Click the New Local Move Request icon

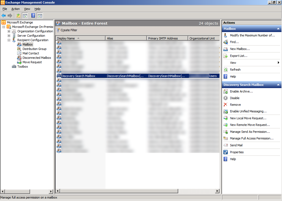pyautogui.click(x=226, y=118)
